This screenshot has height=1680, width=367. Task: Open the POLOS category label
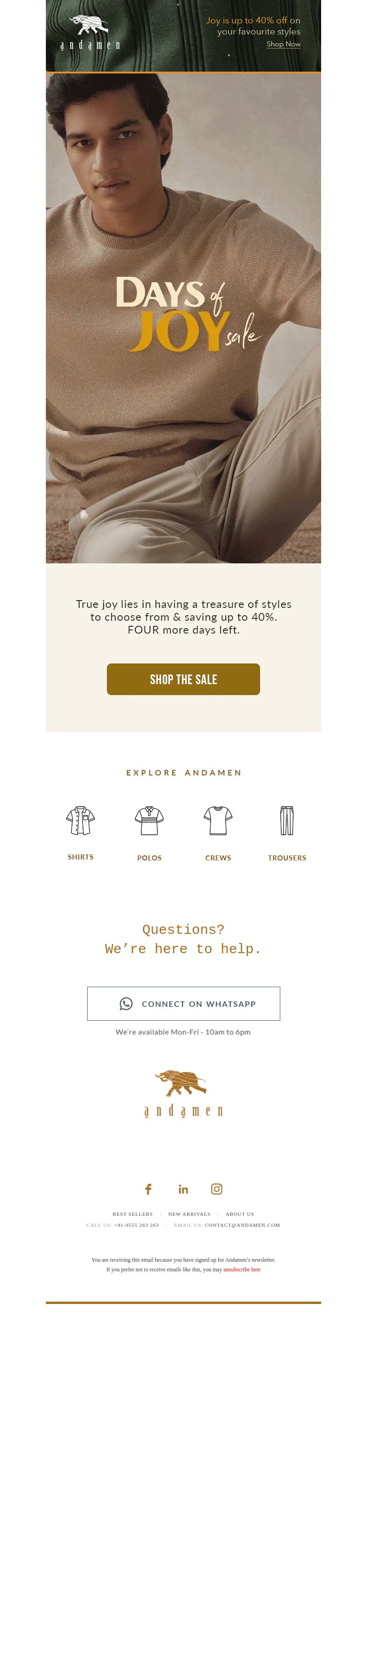pyautogui.click(x=149, y=858)
